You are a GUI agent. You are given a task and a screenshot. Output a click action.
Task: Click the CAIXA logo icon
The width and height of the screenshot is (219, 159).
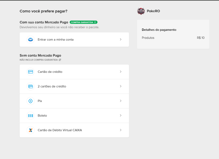tap(30, 130)
